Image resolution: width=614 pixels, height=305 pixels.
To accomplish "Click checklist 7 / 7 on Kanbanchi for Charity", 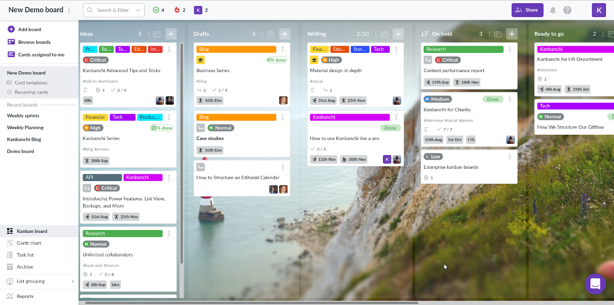I will click(x=444, y=129).
